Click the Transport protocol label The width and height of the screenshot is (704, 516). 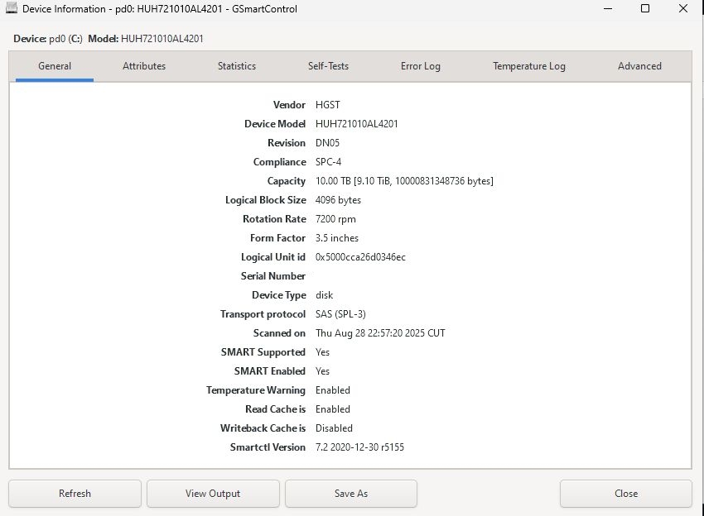(263, 314)
